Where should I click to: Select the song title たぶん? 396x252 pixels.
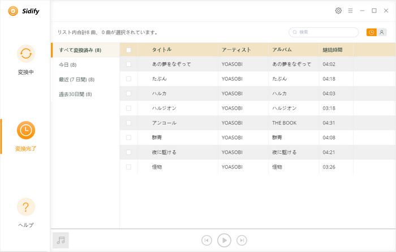(x=159, y=79)
